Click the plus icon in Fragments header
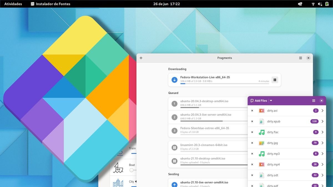This screenshot has width=333, height=187. click(141, 58)
